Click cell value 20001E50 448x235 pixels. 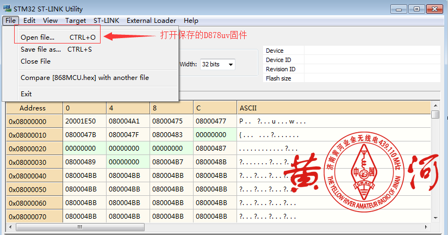(85, 121)
